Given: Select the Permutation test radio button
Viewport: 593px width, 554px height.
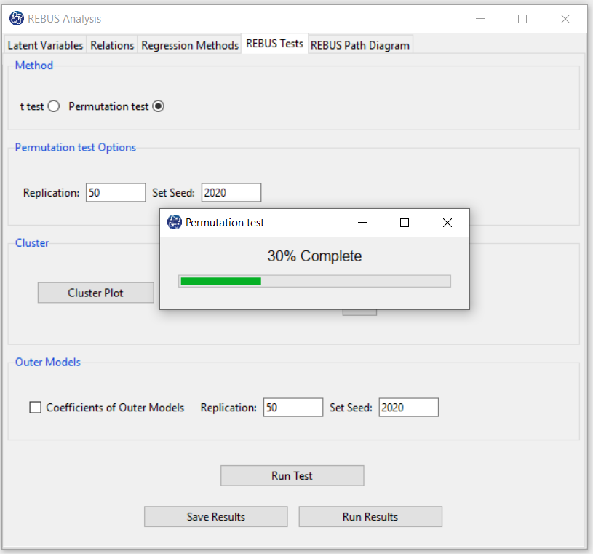Looking at the screenshot, I should (159, 106).
